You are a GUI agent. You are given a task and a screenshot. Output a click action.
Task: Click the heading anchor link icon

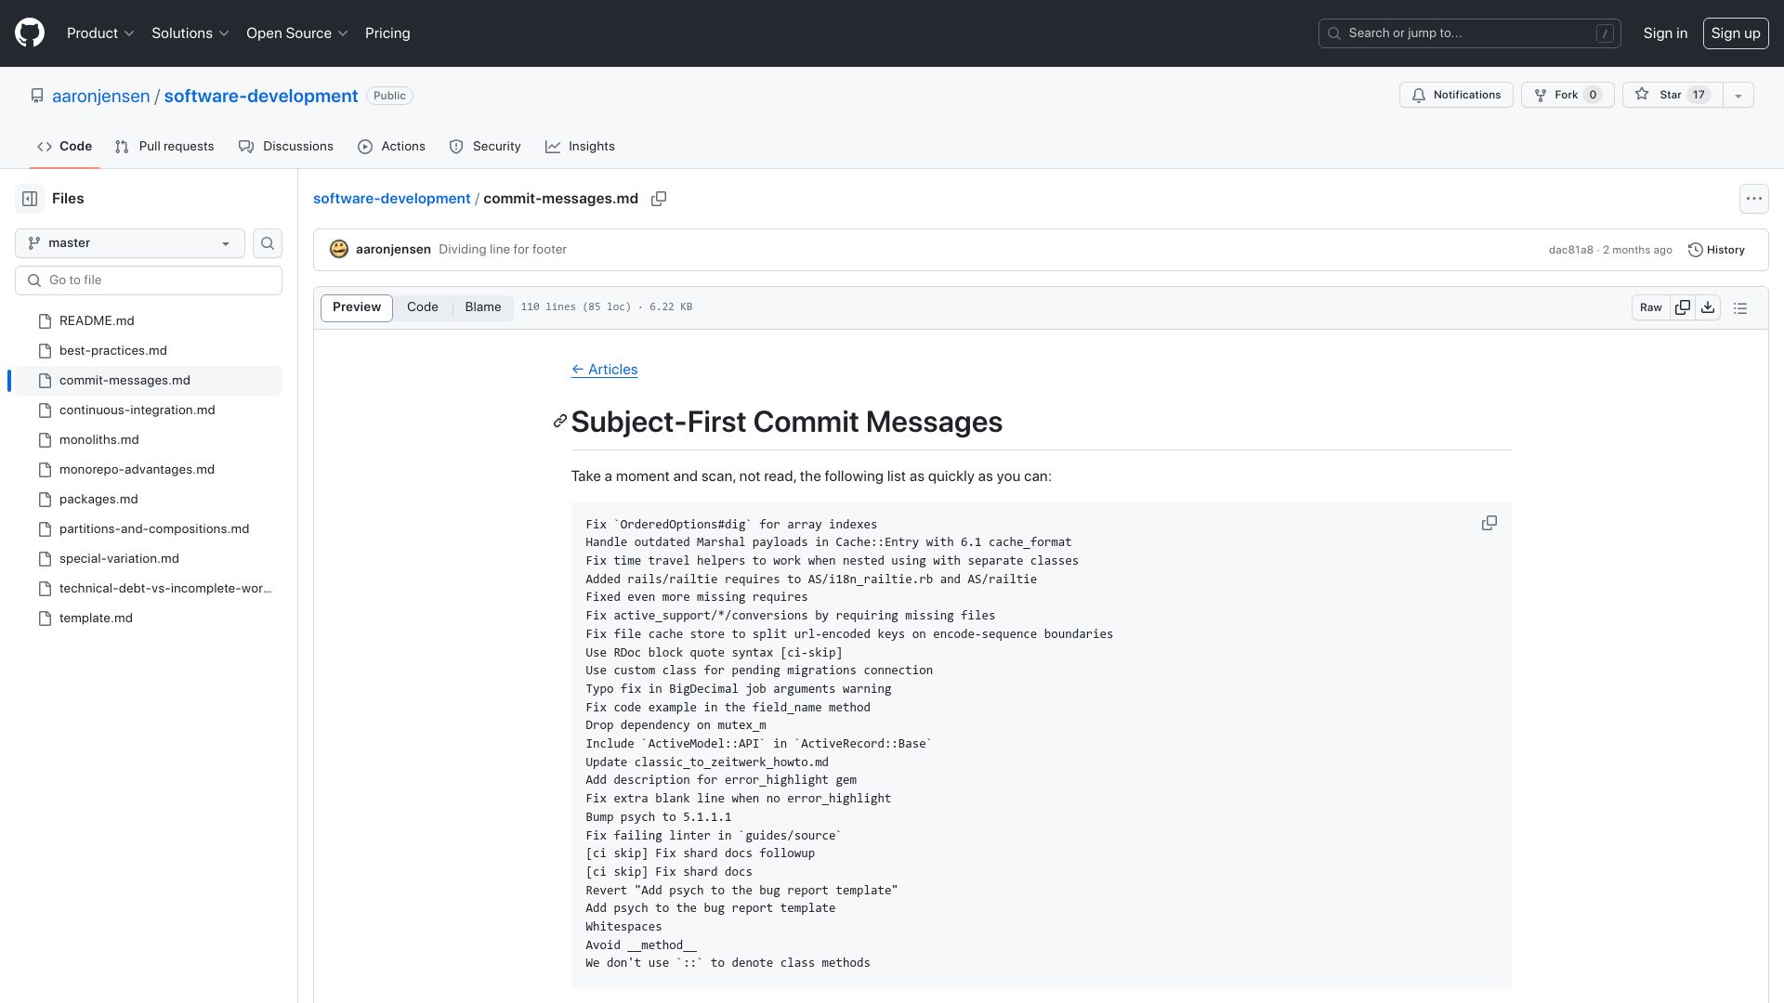(x=559, y=422)
